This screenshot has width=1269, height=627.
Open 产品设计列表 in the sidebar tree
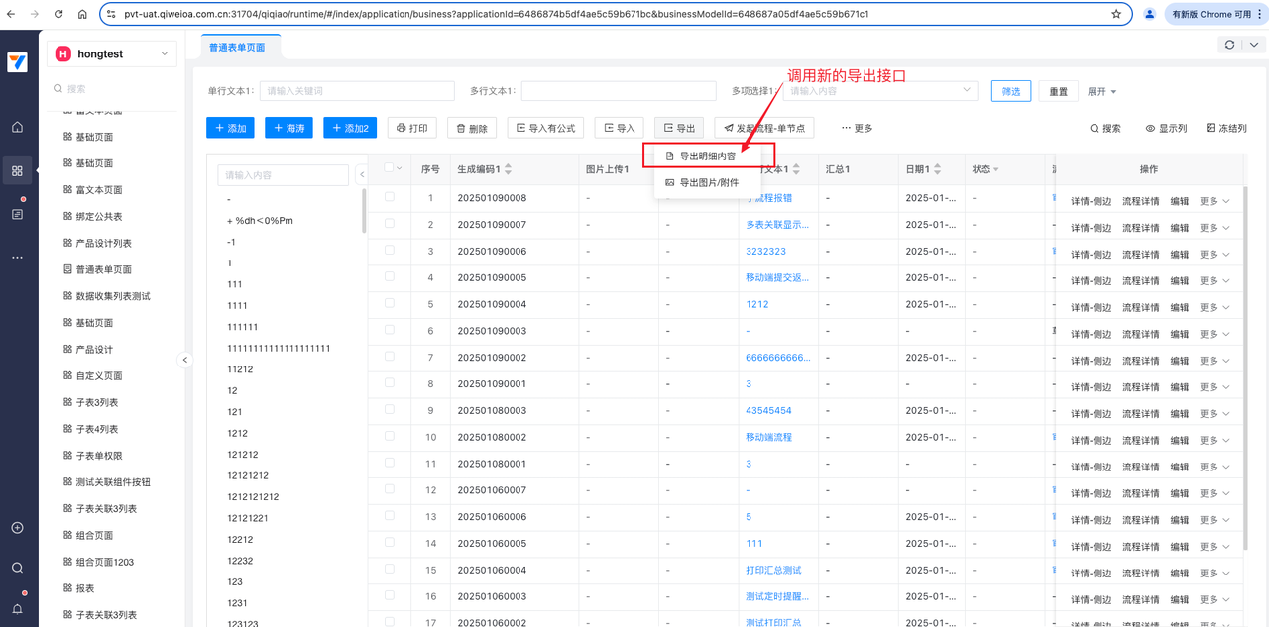pos(104,243)
